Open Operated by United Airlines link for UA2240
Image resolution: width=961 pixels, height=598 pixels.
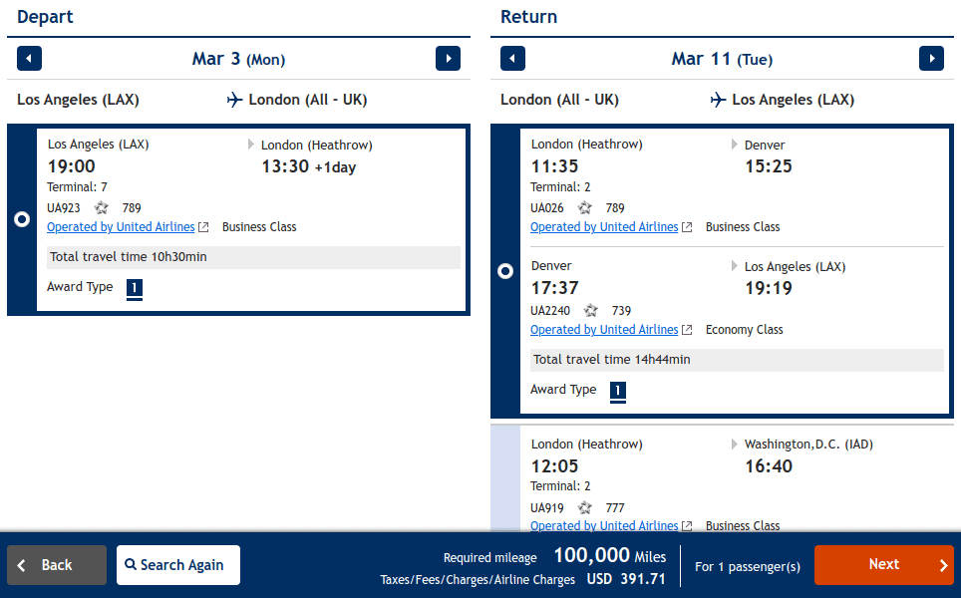604,330
